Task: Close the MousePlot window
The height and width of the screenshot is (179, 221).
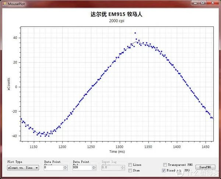Action: point(213,3)
